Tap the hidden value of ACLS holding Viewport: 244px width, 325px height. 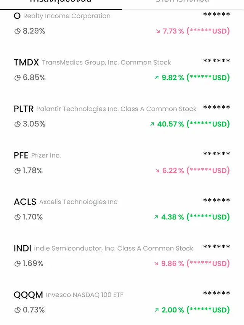(x=217, y=200)
